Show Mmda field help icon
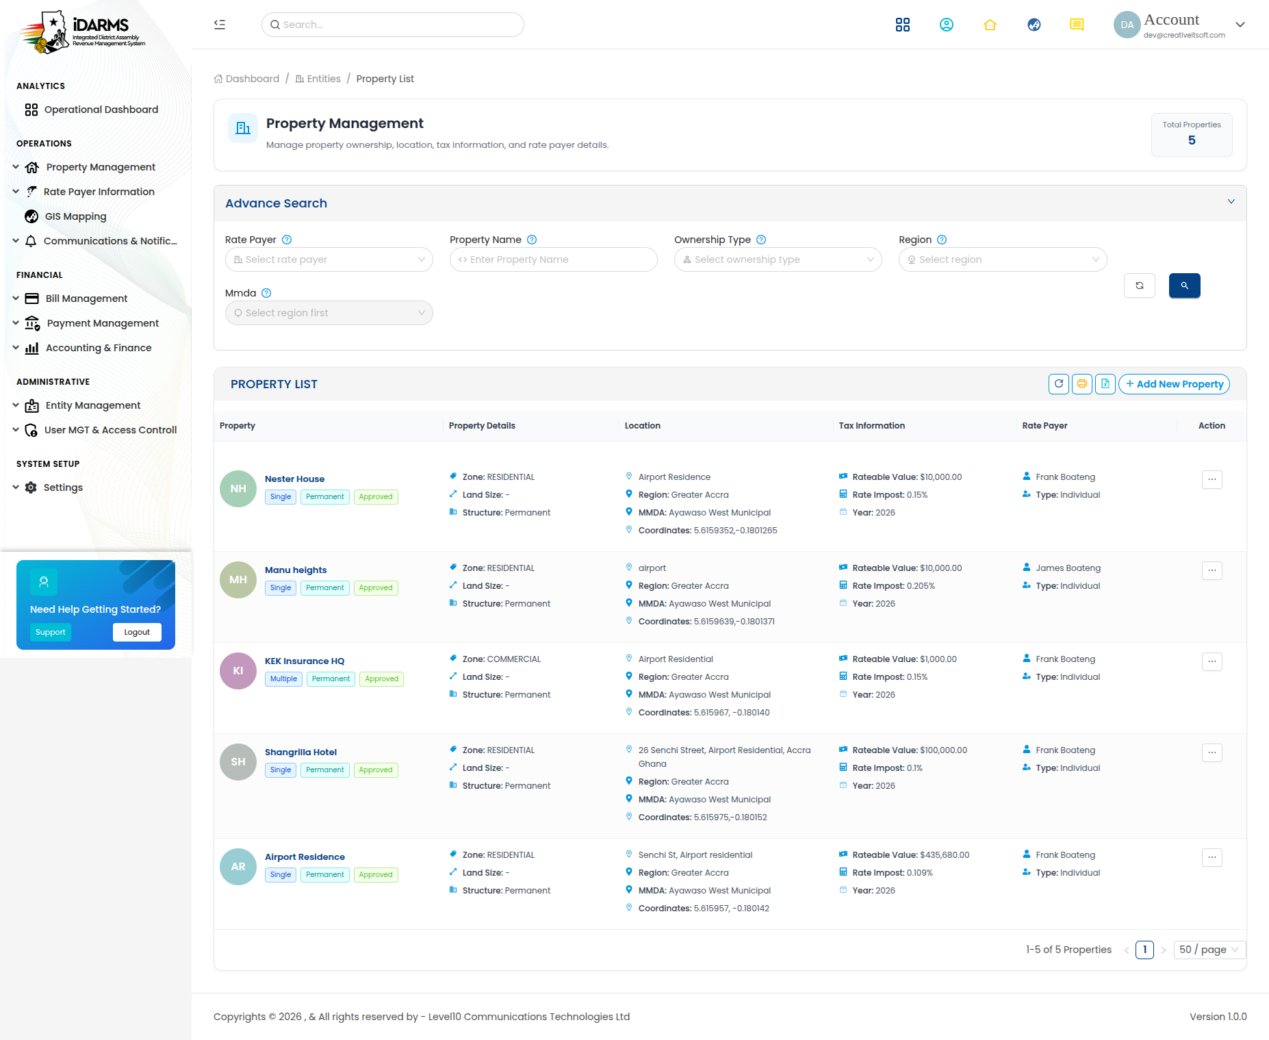 [266, 293]
